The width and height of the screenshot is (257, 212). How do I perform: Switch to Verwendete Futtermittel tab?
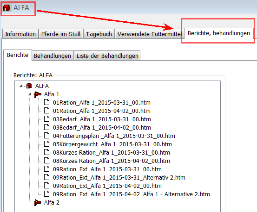[150, 34]
